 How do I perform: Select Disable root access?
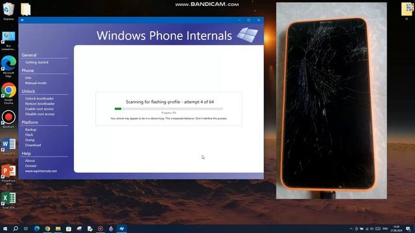coord(40,114)
